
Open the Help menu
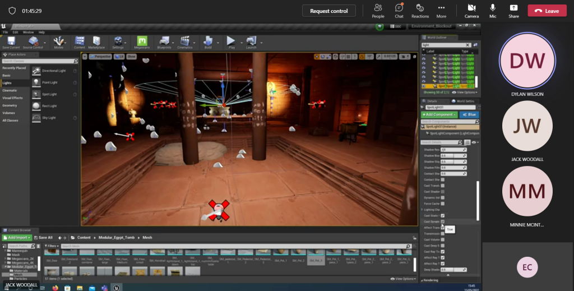pos(41,32)
